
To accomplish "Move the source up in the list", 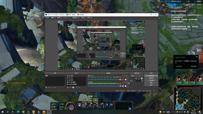I will (x=77, y=87).
